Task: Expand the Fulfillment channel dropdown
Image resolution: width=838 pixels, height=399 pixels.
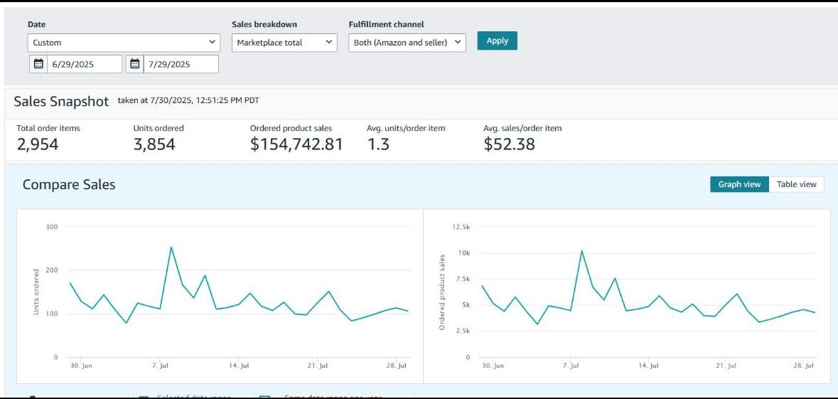Action: pyautogui.click(x=407, y=43)
